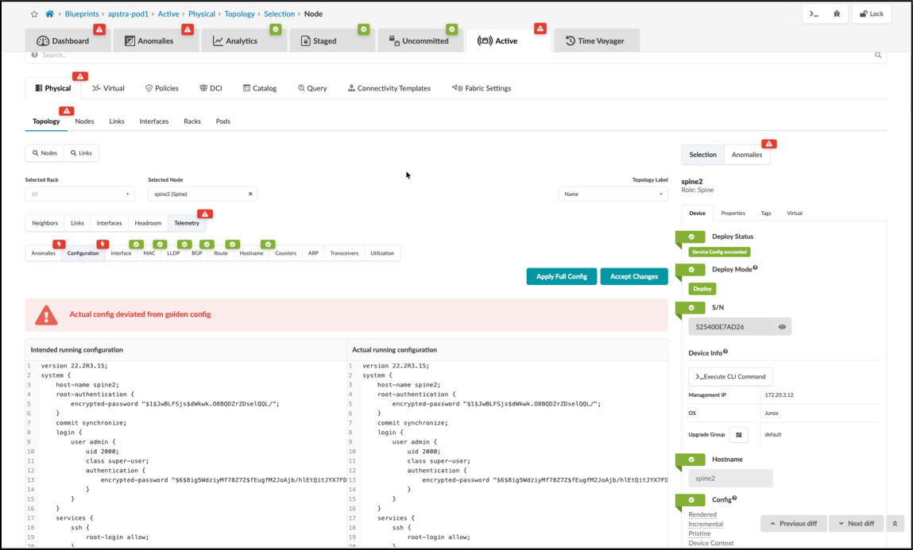Switch to Interfaces sub-tab
Screen dimensions: 913x550
click(x=153, y=121)
